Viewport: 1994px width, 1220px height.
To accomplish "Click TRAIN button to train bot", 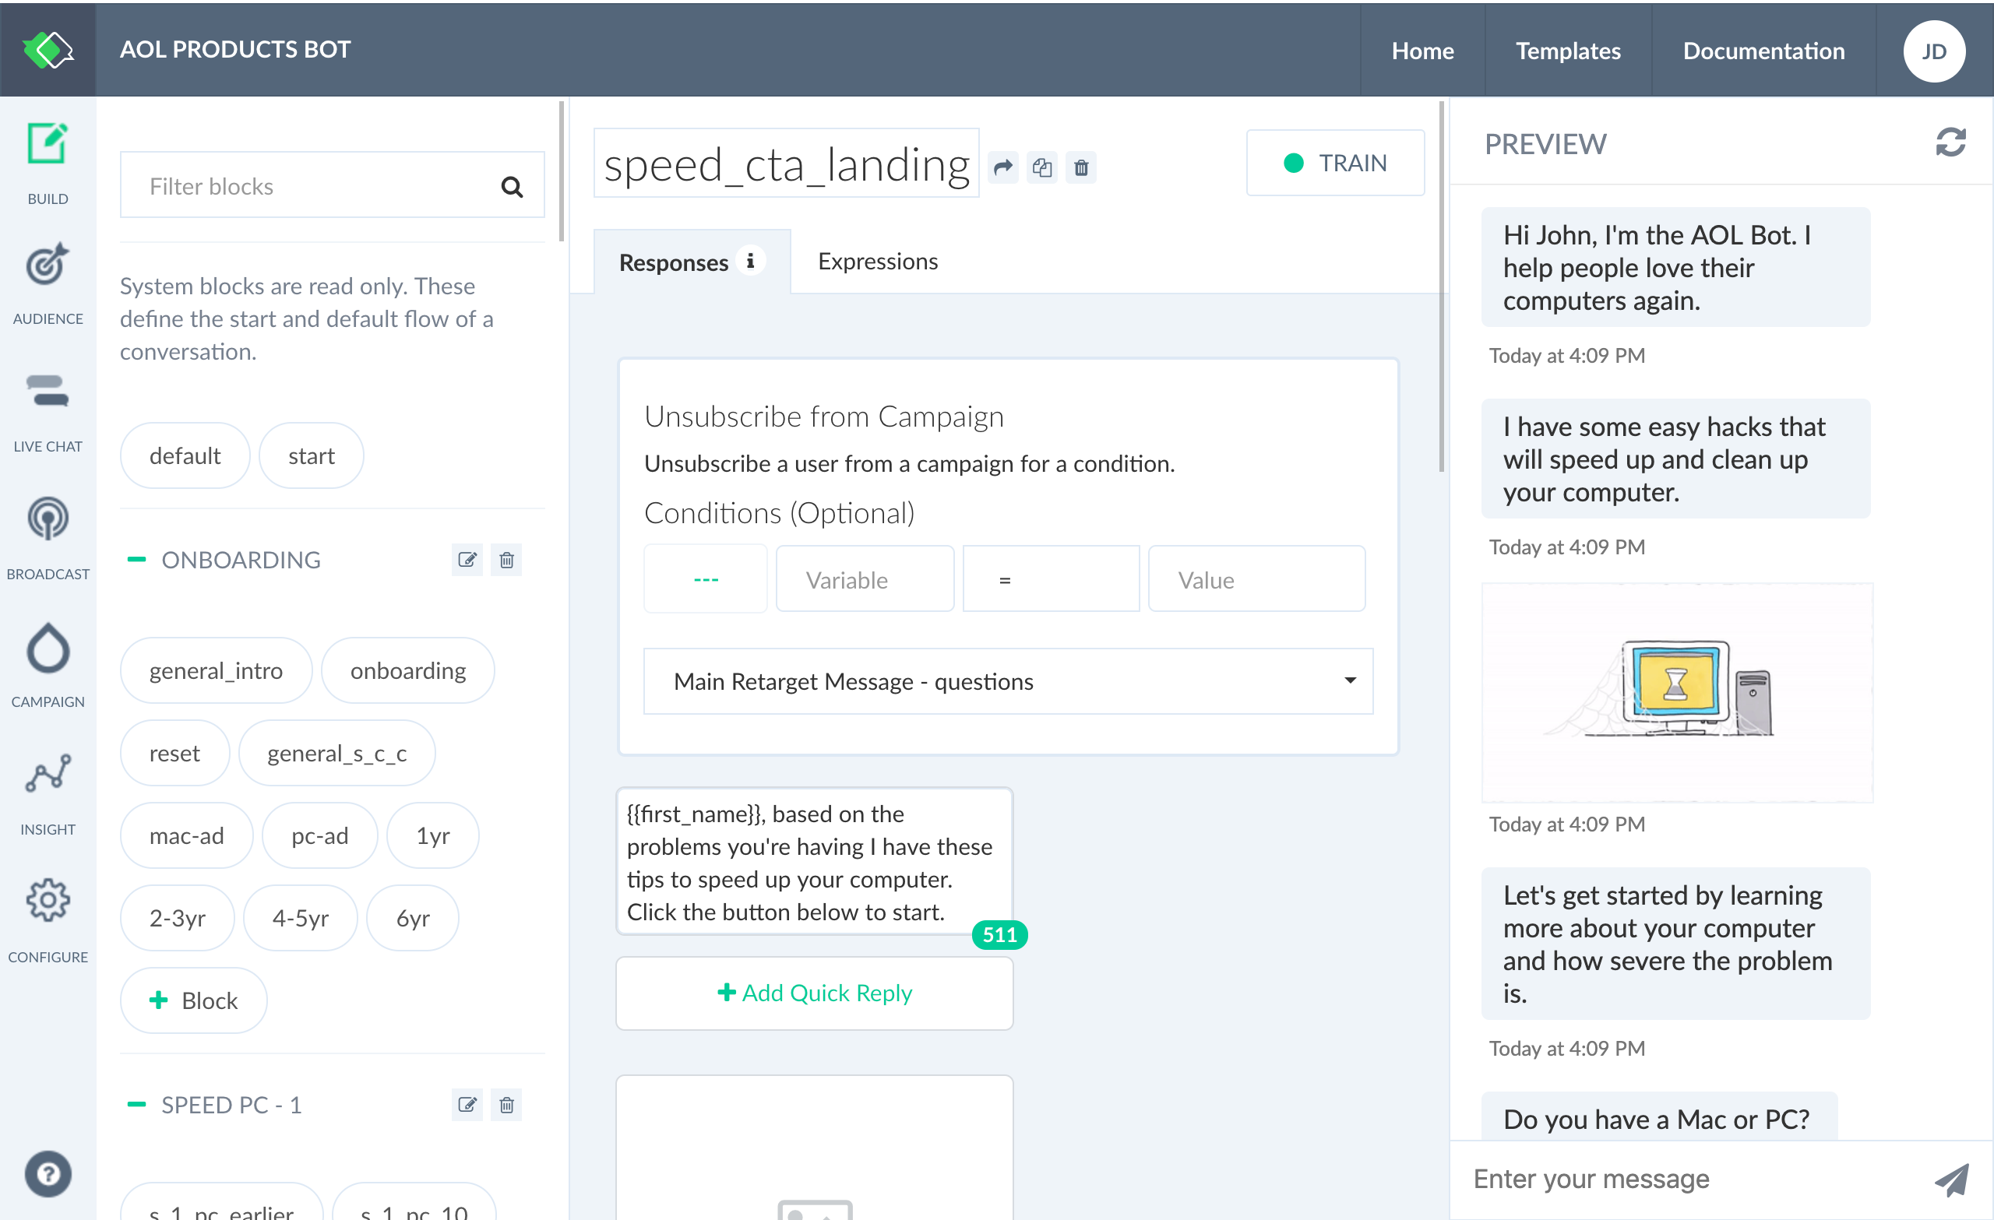I will pyautogui.click(x=1333, y=161).
